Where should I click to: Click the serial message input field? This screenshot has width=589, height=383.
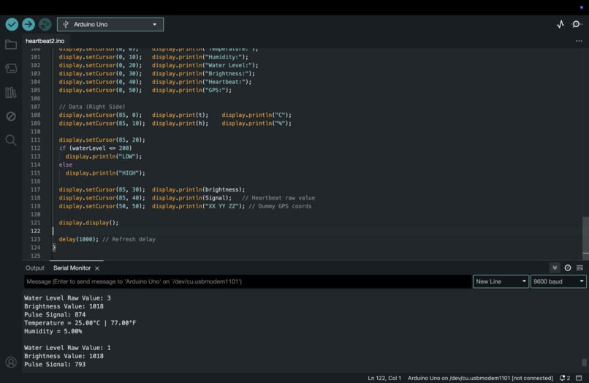[248, 281]
